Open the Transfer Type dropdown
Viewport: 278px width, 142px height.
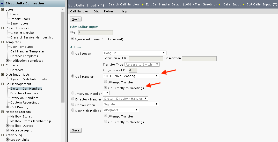pyautogui.click(x=142, y=65)
